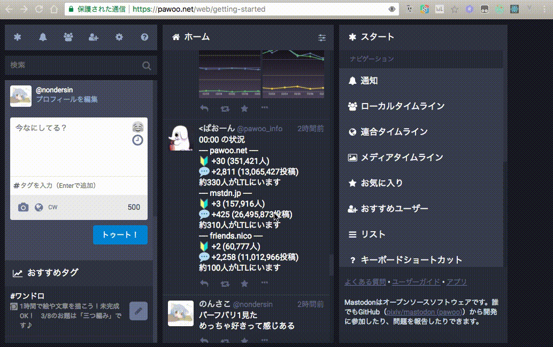Open おすすめユーザー in navigation
The image size is (553, 347).
pos(421,209)
